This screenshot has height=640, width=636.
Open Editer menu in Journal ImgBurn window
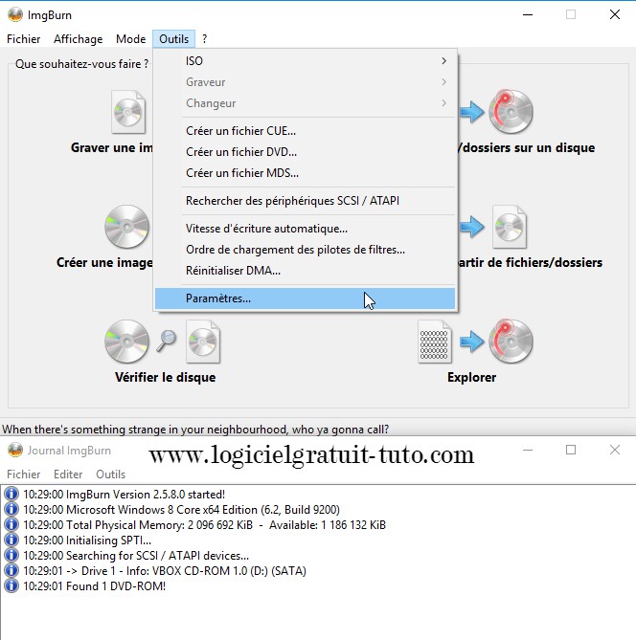(68, 474)
